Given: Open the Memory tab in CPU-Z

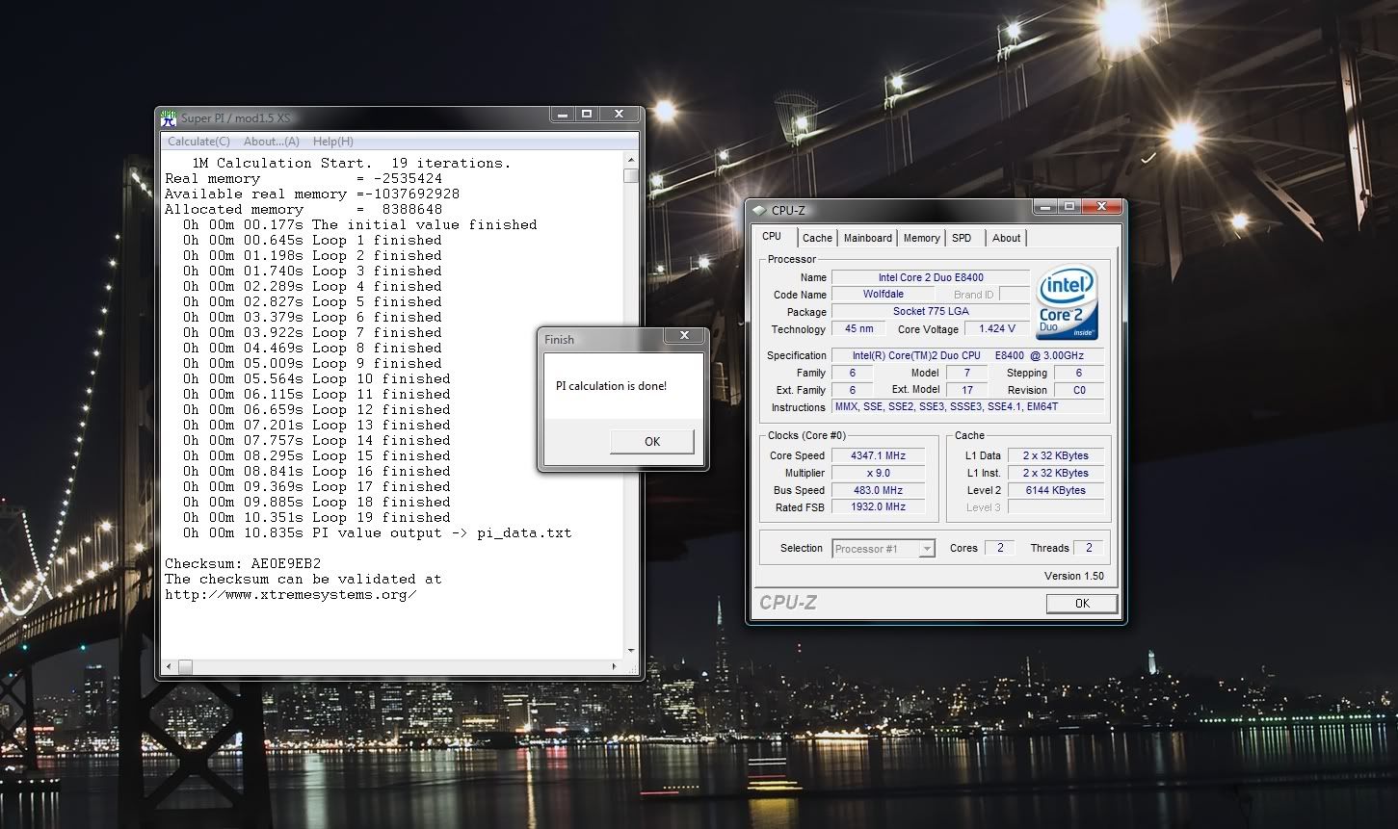Looking at the screenshot, I should click(921, 238).
